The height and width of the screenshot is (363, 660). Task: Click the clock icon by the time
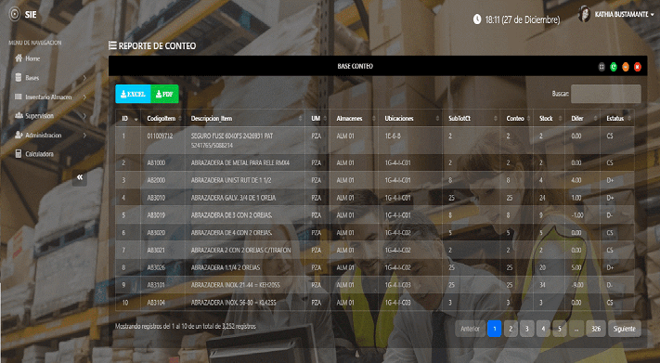click(x=477, y=19)
